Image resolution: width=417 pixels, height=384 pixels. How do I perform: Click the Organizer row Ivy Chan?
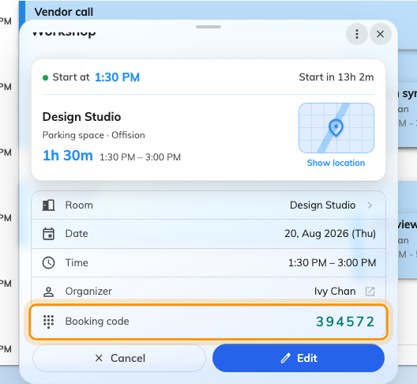point(208,291)
